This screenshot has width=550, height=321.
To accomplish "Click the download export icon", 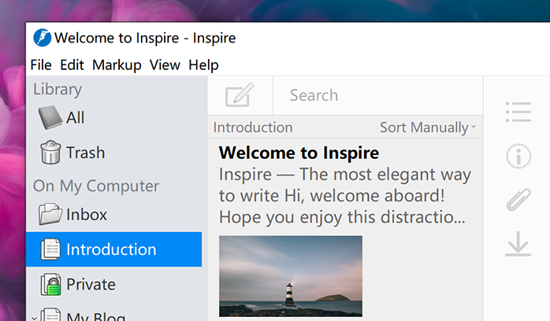I will click(x=518, y=245).
